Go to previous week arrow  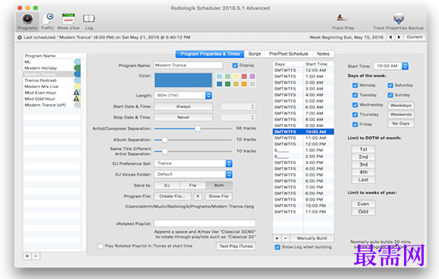click(x=390, y=37)
